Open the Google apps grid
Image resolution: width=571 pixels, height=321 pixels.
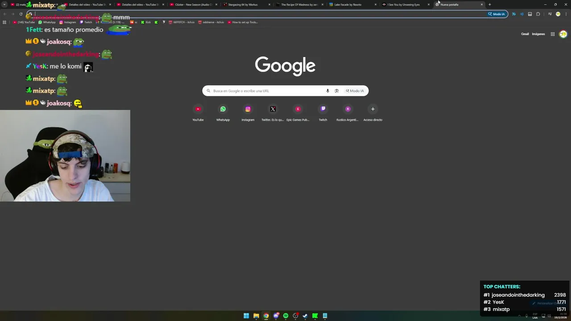click(x=552, y=34)
